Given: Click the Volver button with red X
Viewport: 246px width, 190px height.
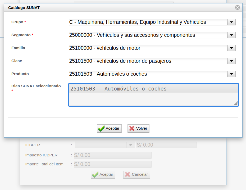Looking at the screenshot, I should 138,128.
